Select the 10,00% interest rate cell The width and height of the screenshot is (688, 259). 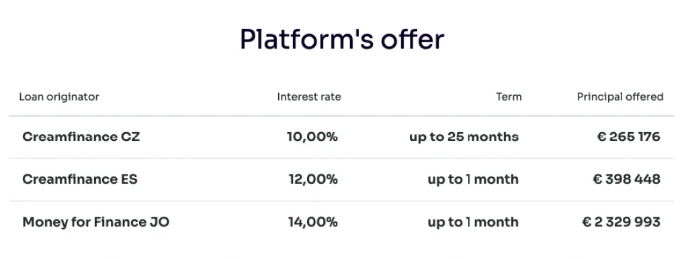(312, 137)
